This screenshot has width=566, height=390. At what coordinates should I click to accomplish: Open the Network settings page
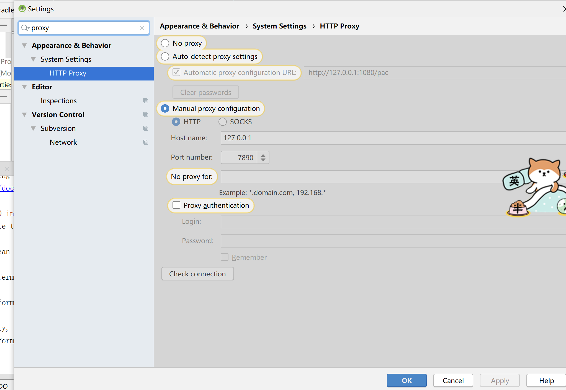tap(63, 142)
